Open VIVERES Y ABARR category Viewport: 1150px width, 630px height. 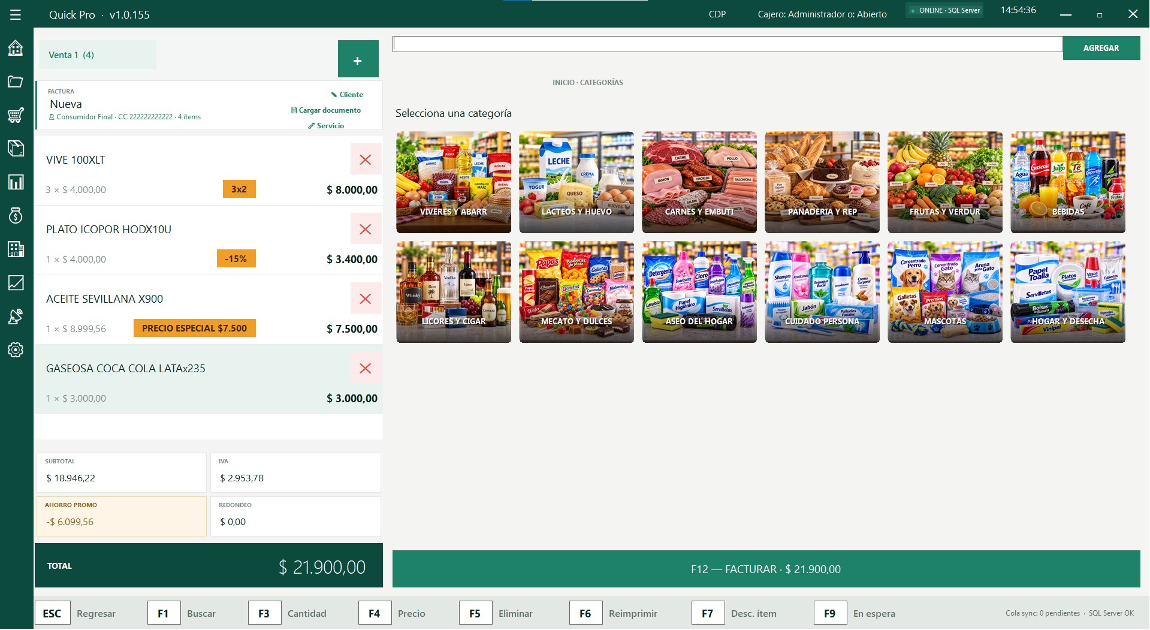coord(454,182)
